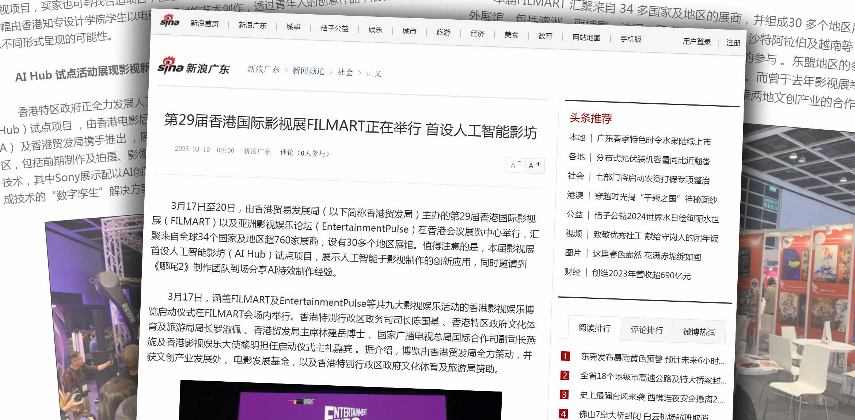Open 美食 navigation item
Screen dimensions: 855x420
pyautogui.click(x=511, y=35)
